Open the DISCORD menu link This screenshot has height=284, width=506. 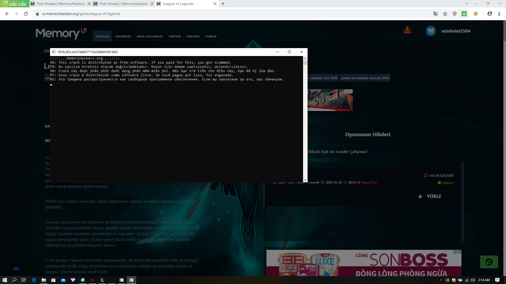pos(193,36)
